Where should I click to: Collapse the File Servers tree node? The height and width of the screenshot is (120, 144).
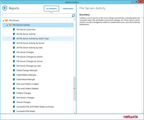[3, 21]
